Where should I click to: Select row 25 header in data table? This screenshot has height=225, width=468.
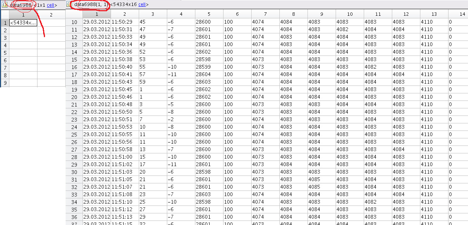coord(74,135)
